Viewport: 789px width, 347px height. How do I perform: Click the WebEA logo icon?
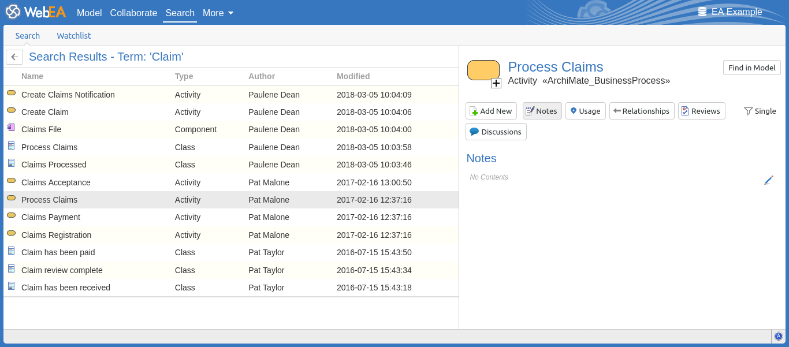[13, 12]
